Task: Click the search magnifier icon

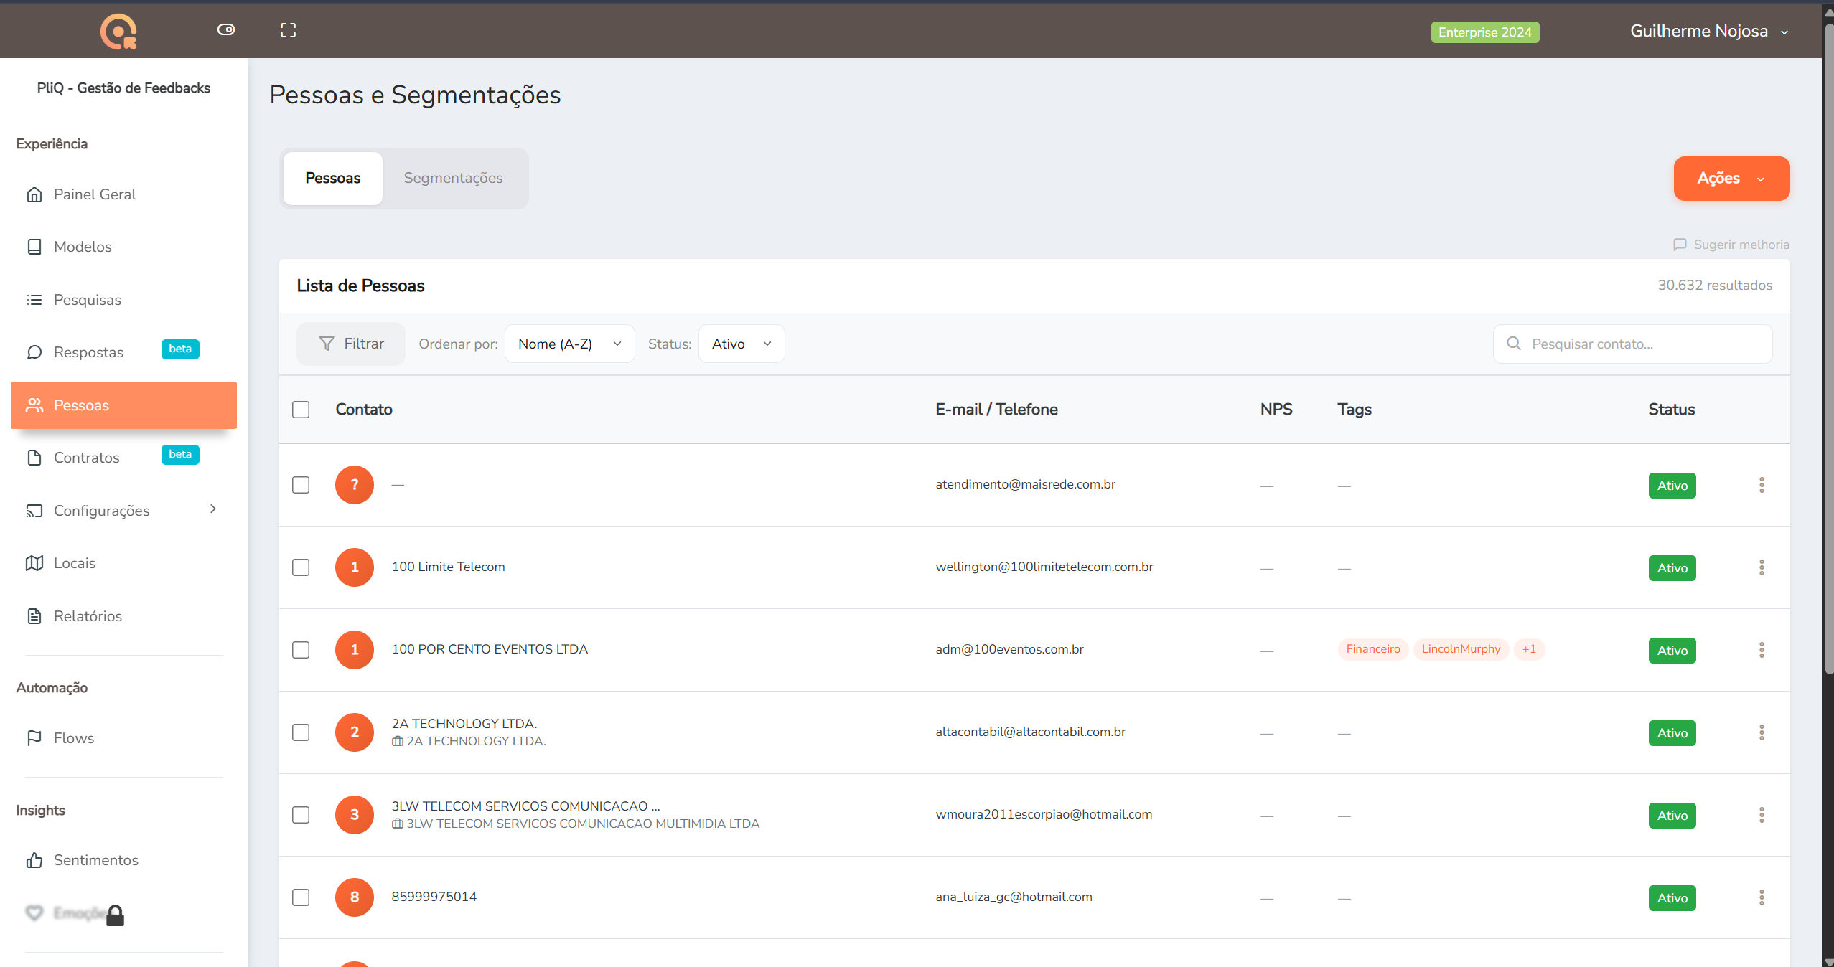Action: pos(1514,344)
